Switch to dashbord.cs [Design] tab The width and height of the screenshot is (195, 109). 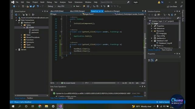coord(112,11)
